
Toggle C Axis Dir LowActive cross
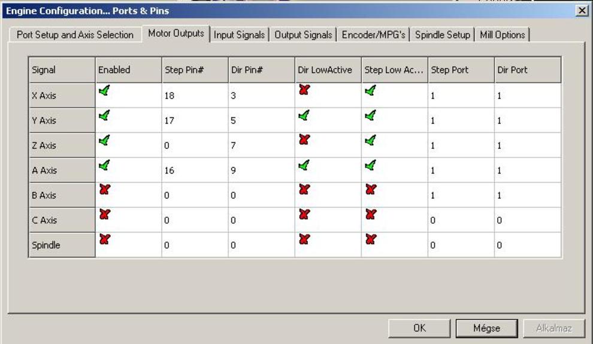coord(304,215)
